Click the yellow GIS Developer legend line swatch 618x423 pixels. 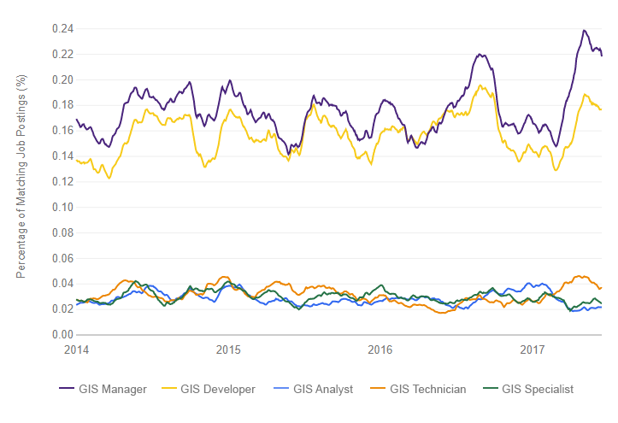click(171, 389)
